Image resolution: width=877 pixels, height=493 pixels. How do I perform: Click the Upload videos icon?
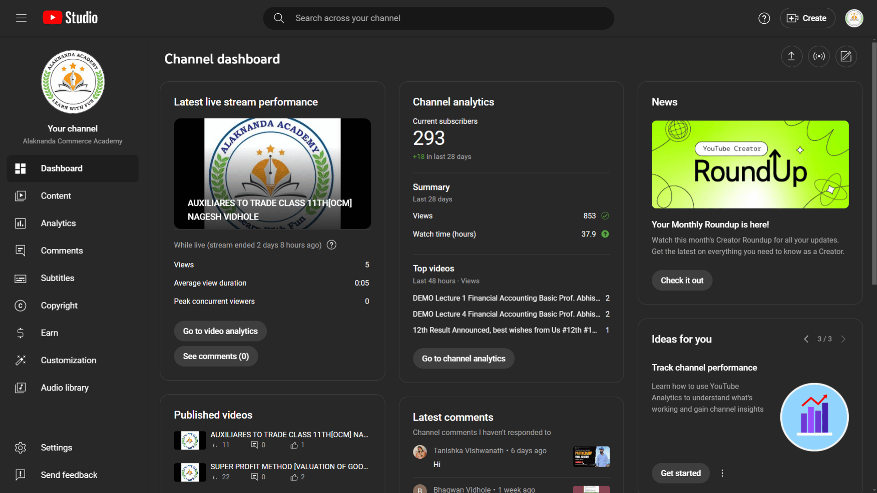(x=792, y=56)
